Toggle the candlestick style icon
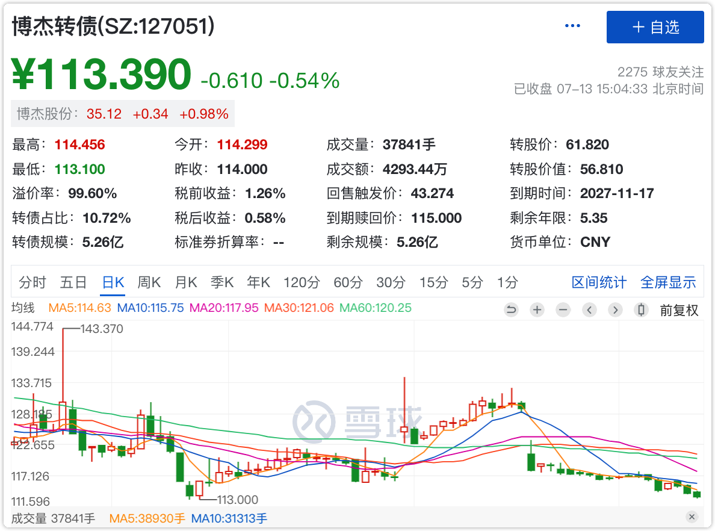 [641, 310]
